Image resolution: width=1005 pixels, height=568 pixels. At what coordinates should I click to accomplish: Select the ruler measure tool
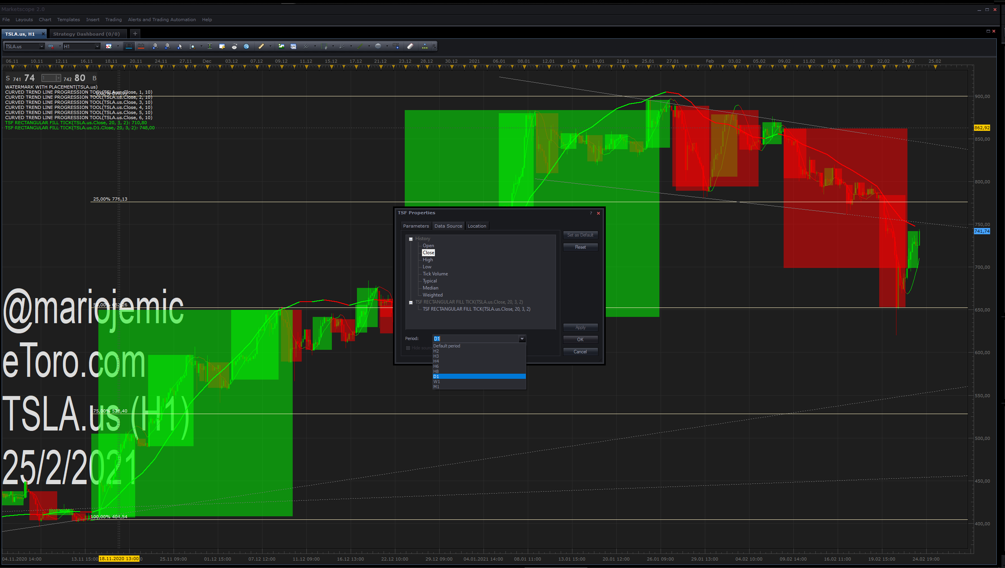261,46
